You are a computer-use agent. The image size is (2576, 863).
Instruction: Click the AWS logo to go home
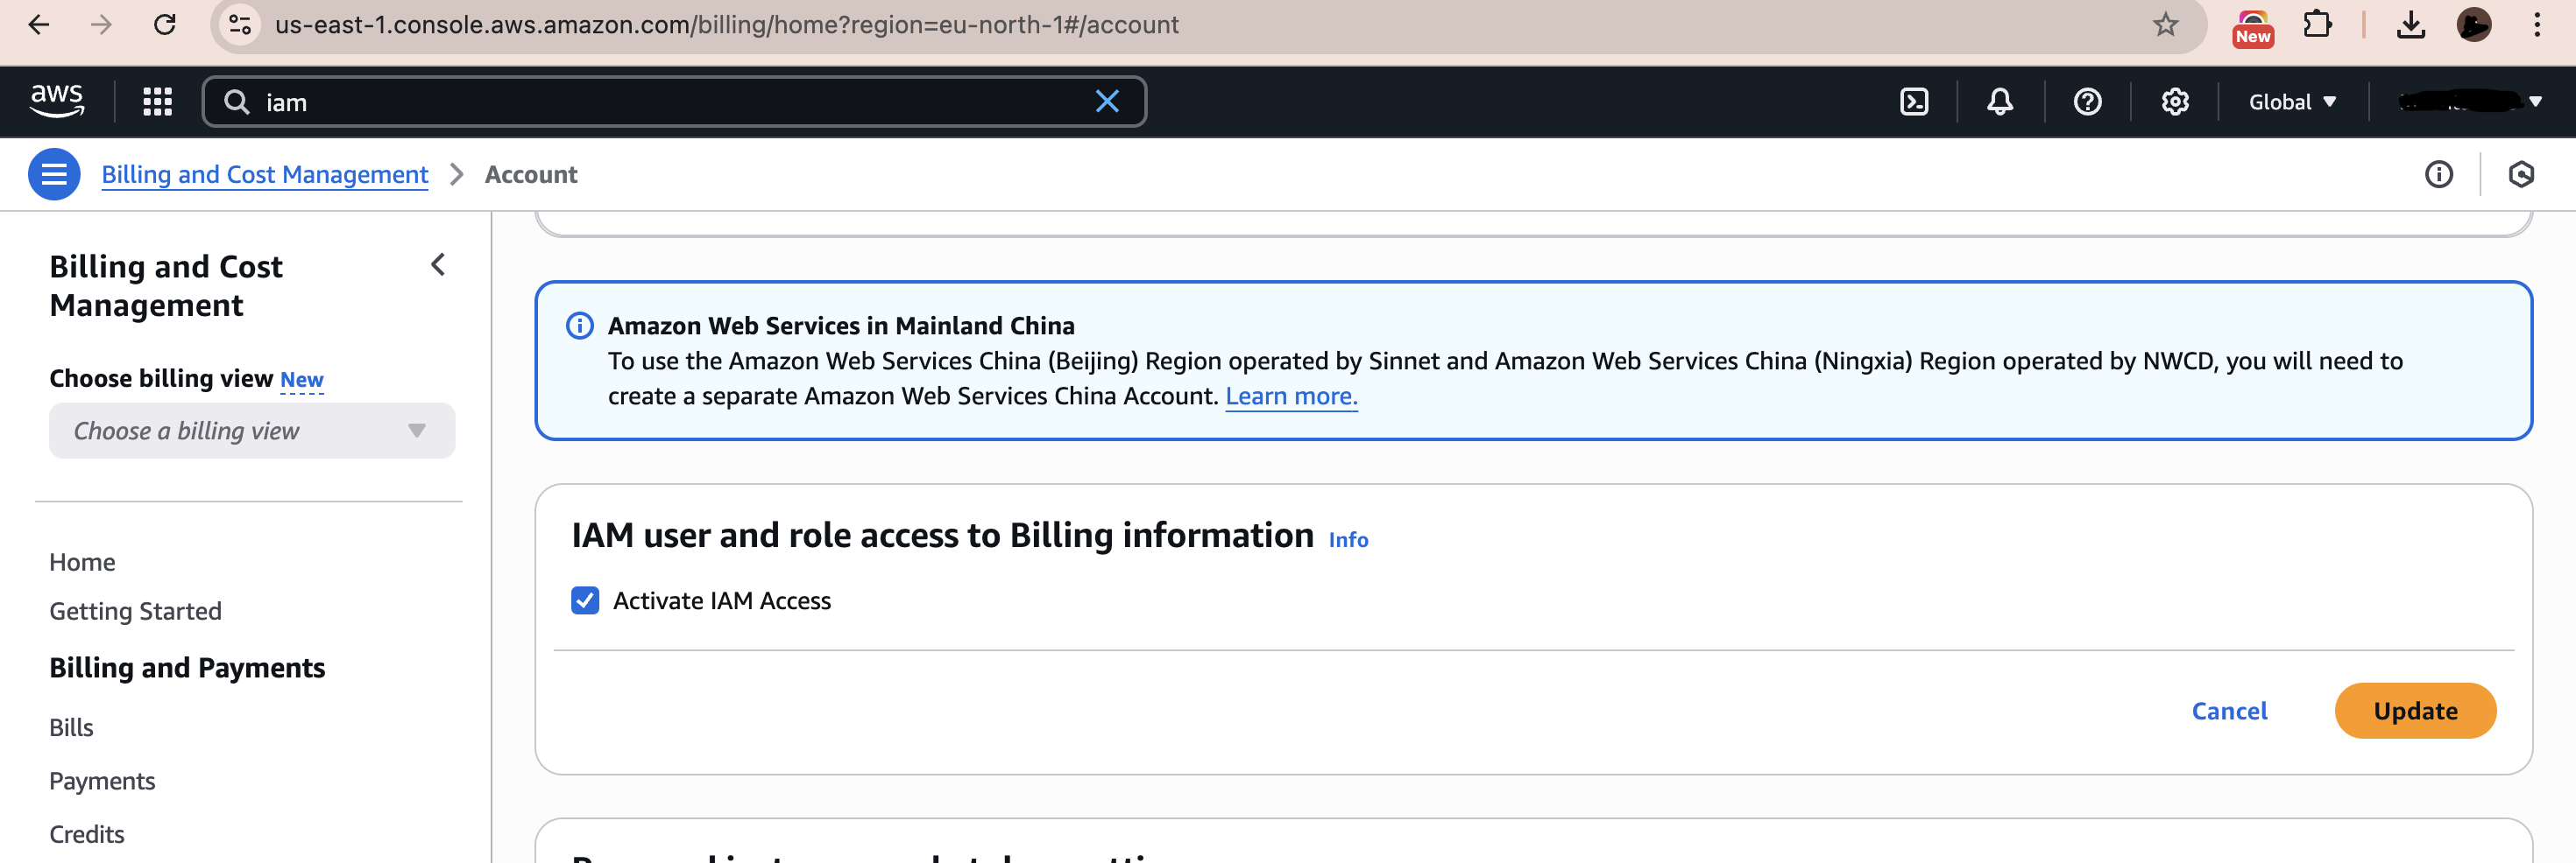coord(58,100)
